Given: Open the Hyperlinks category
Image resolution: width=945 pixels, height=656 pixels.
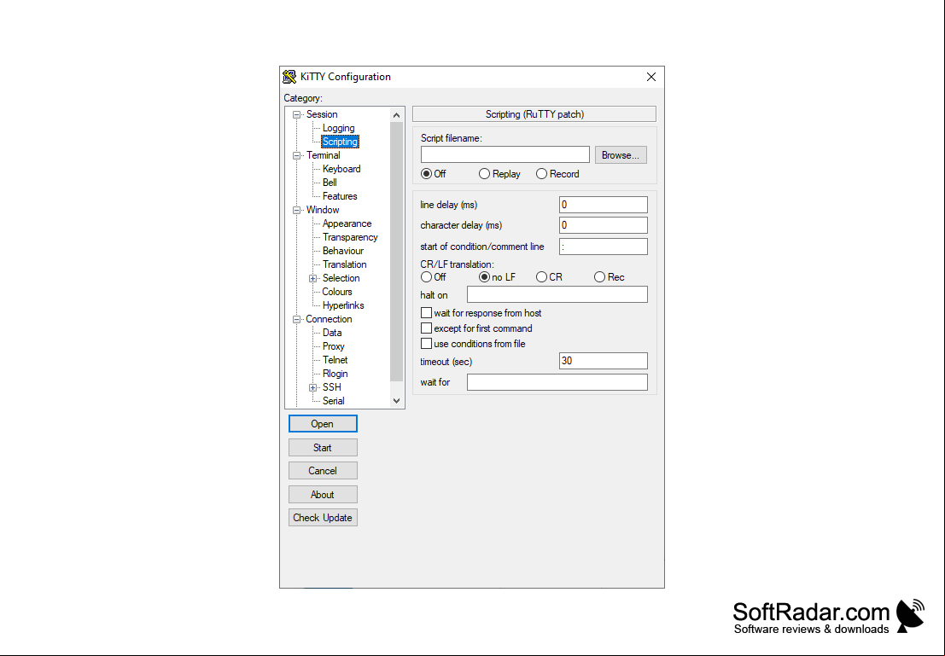Looking at the screenshot, I should pos(343,305).
